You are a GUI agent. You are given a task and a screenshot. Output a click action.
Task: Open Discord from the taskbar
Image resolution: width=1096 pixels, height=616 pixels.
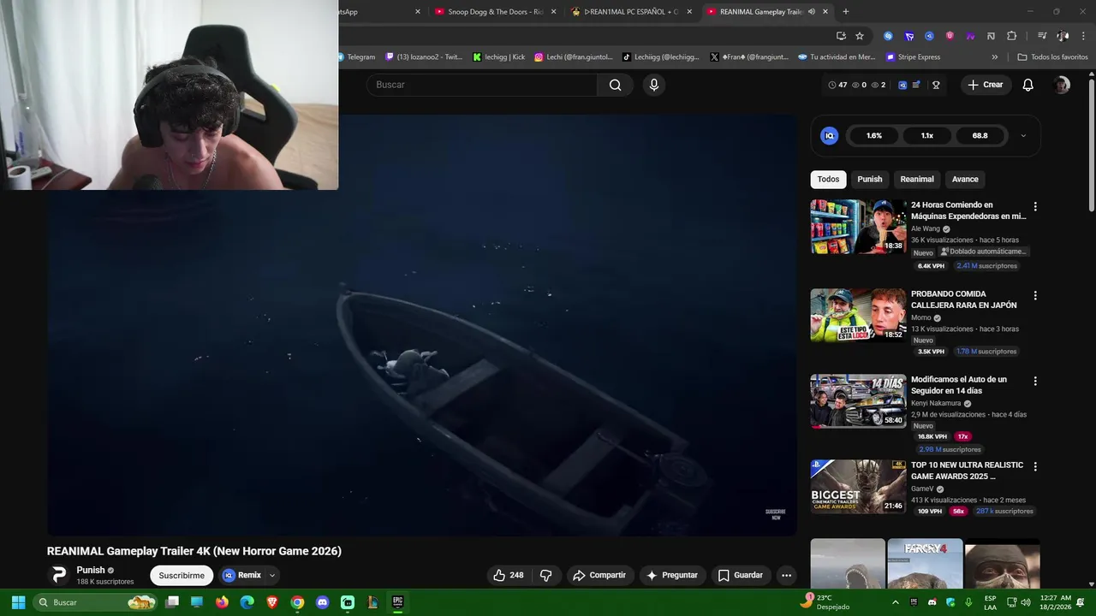point(322,602)
